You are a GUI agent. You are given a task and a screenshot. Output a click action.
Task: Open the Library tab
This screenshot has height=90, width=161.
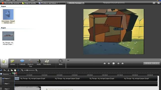click(x=13, y=62)
